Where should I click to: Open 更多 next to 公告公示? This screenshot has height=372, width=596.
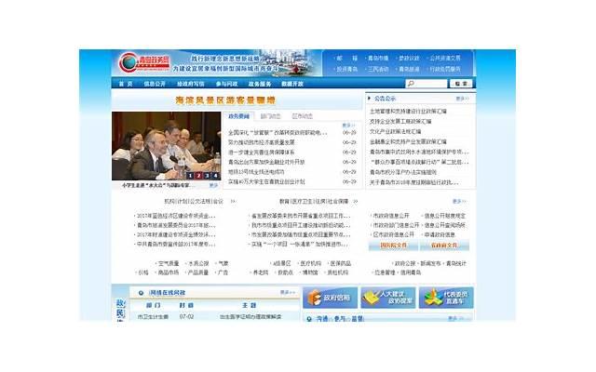[x=462, y=99]
